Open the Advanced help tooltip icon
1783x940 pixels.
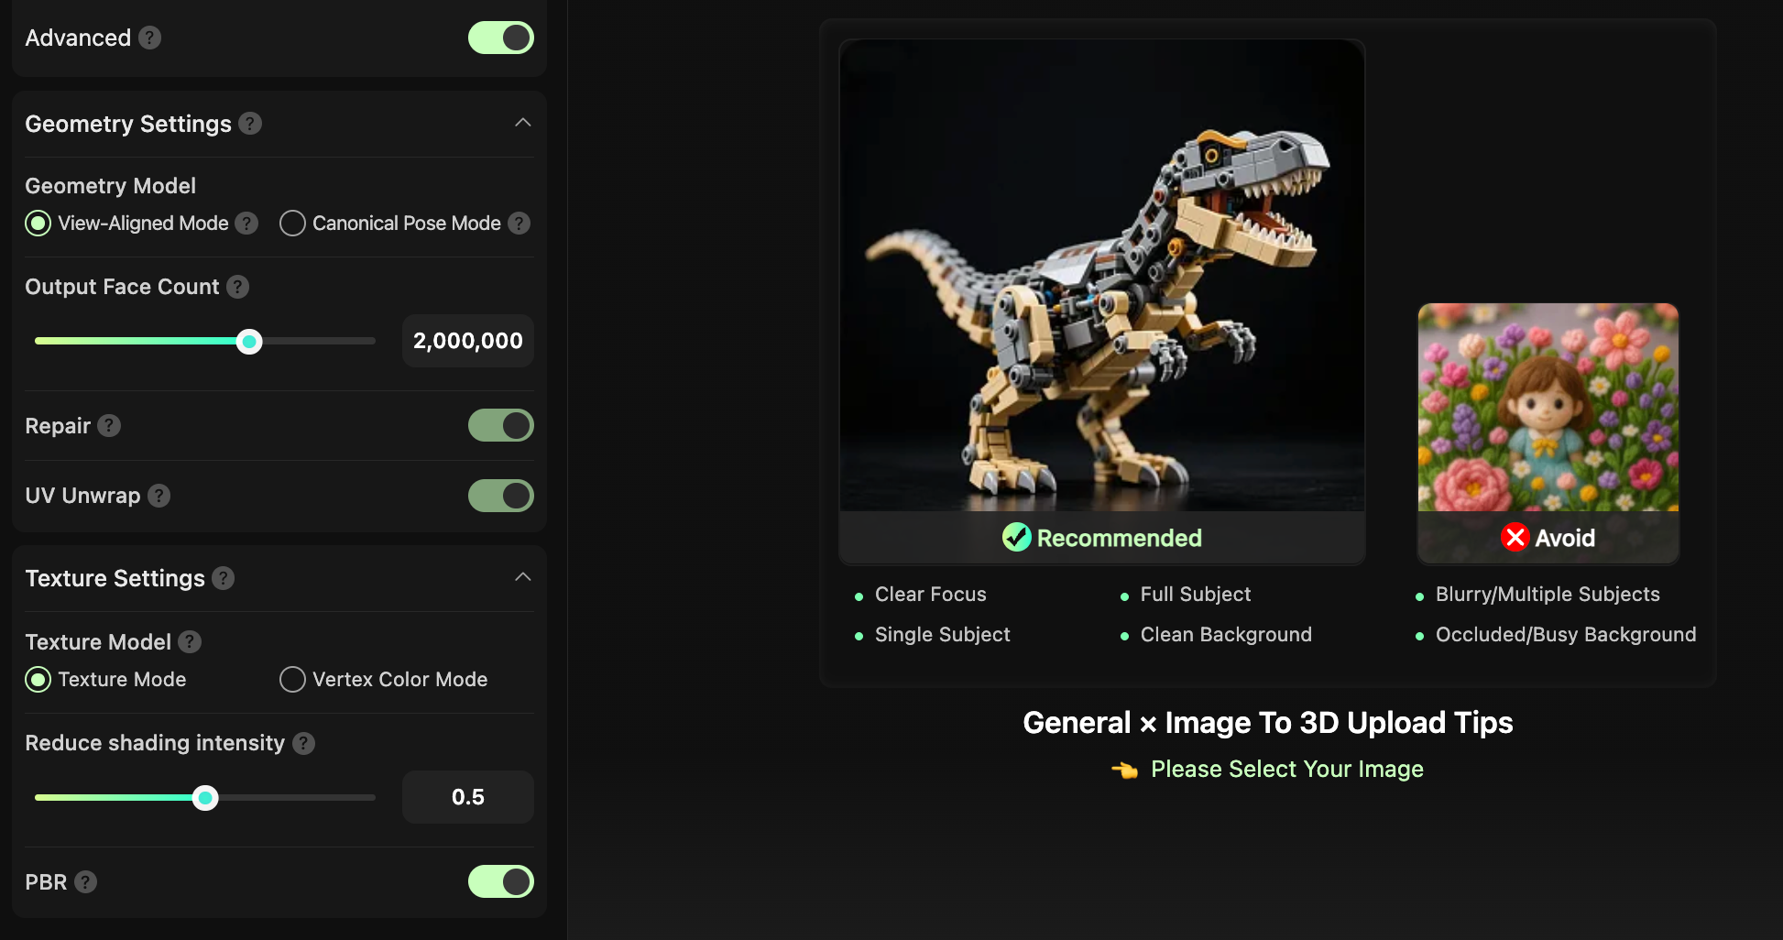[149, 38]
